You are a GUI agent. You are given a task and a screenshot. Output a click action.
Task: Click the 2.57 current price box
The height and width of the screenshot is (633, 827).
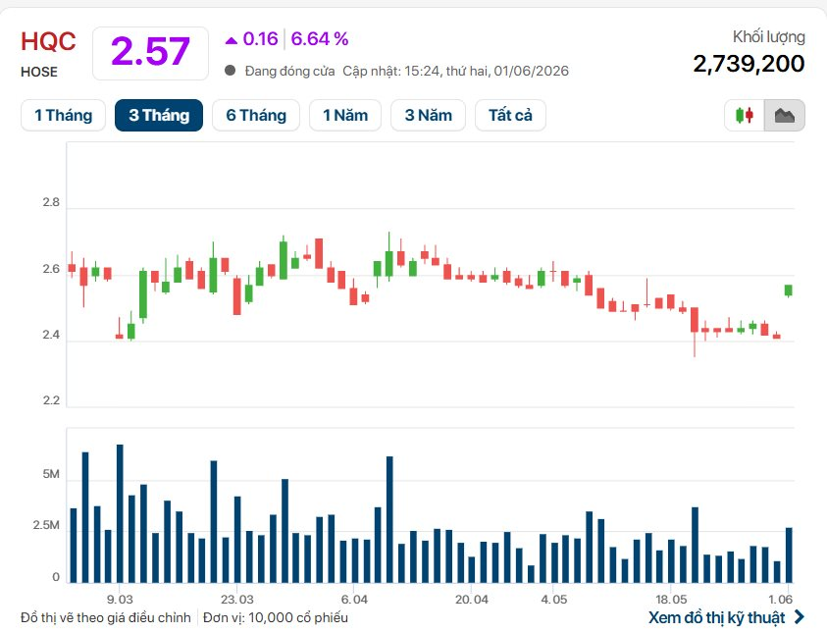(x=150, y=53)
